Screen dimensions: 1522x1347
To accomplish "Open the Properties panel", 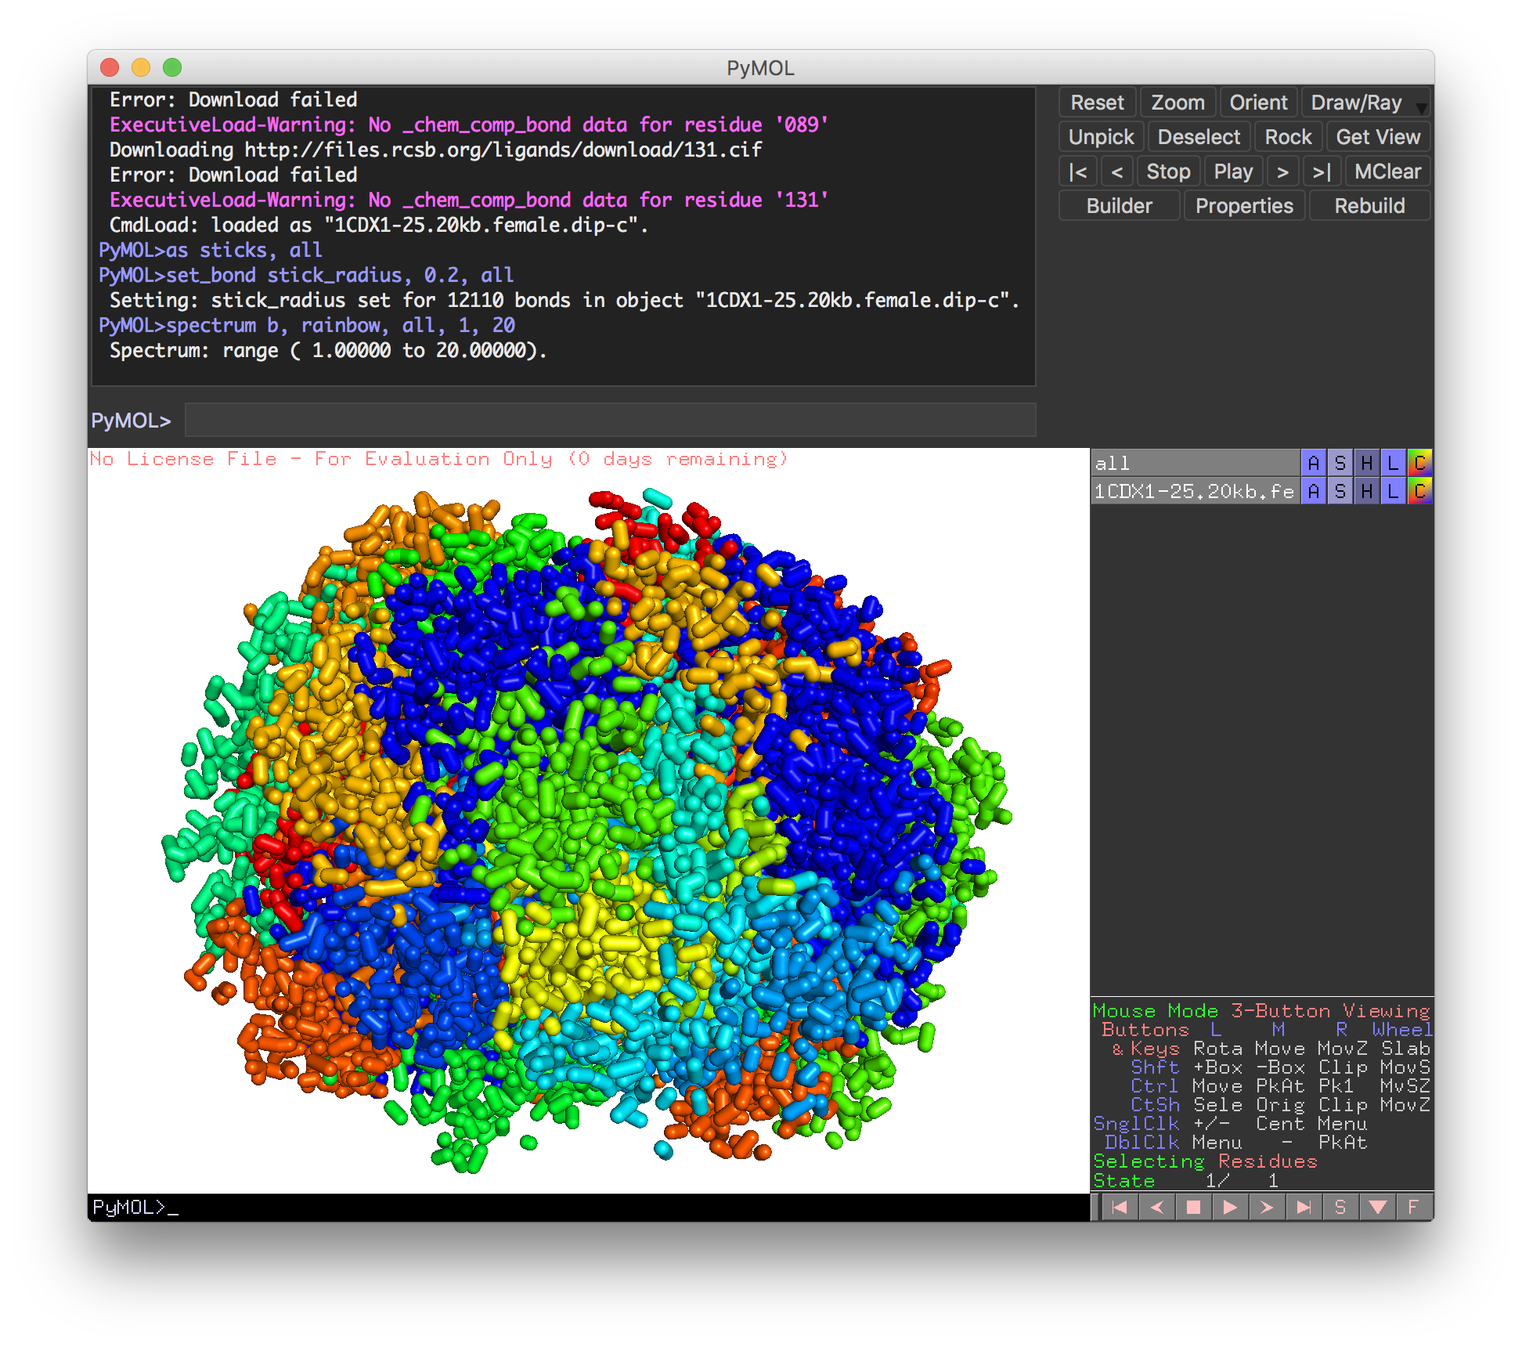I will (1244, 205).
